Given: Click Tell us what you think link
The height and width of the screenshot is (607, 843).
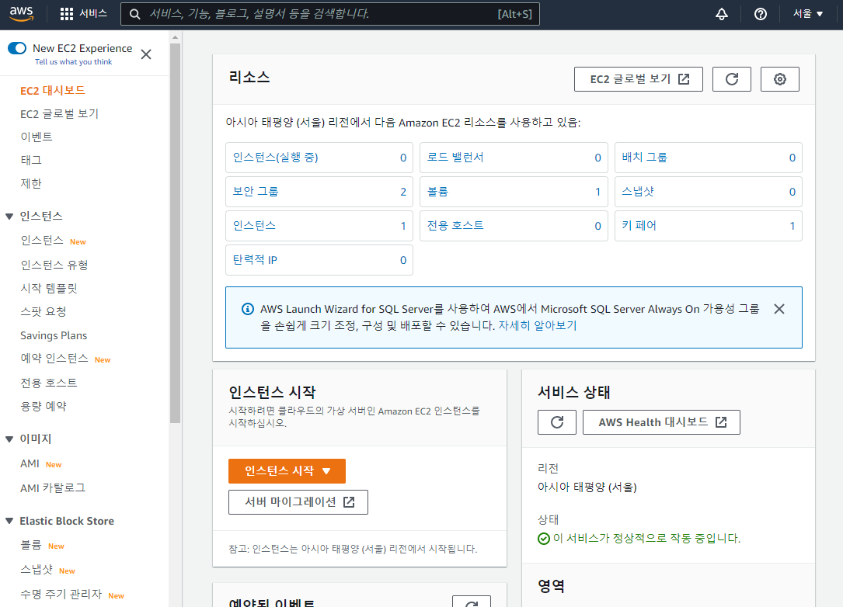Looking at the screenshot, I should click(x=74, y=62).
